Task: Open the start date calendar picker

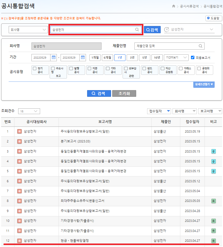Action: (53, 57)
